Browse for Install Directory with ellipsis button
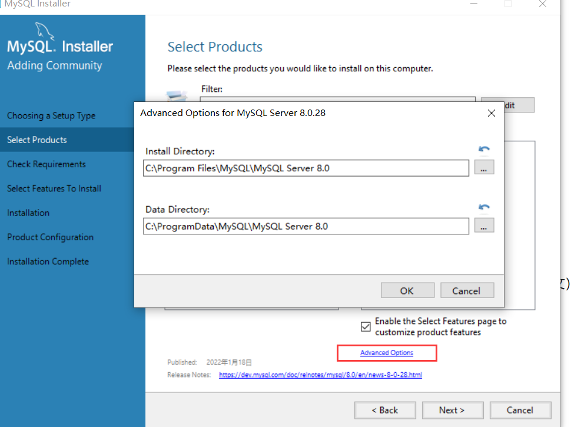The height and width of the screenshot is (427, 571). (484, 168)
